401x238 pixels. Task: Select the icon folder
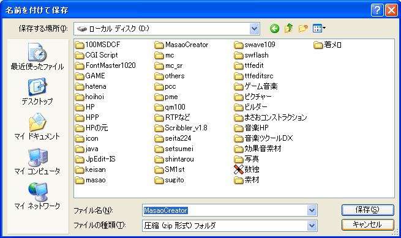[87, 138]
